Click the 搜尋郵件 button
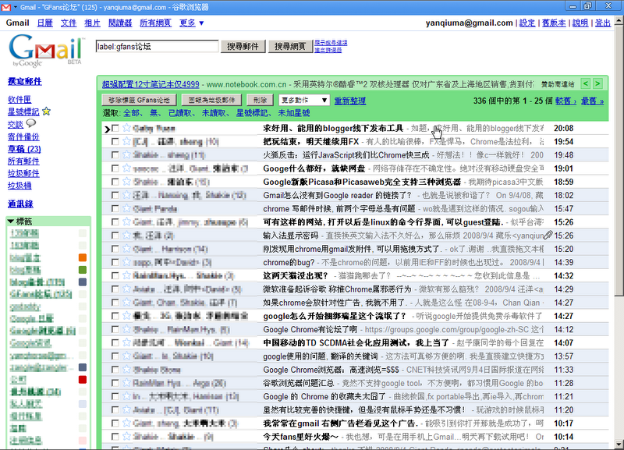 (x=243, y=47)
